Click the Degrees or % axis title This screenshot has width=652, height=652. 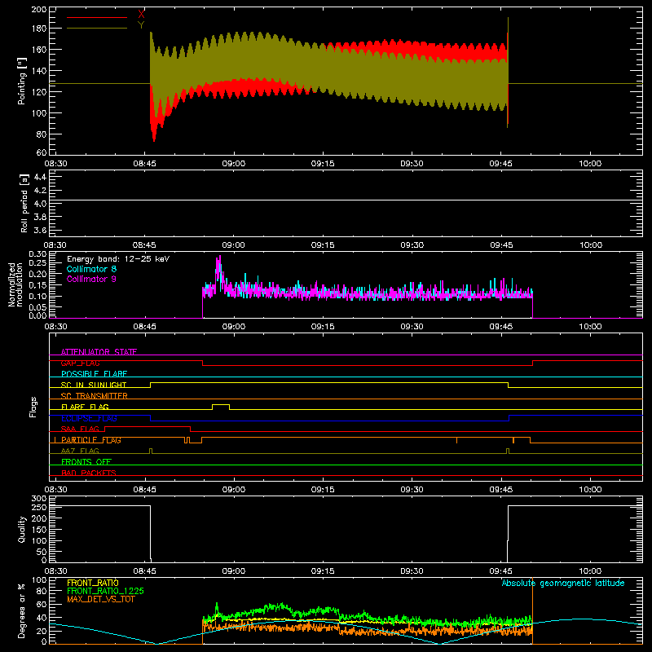pos(22,610)
